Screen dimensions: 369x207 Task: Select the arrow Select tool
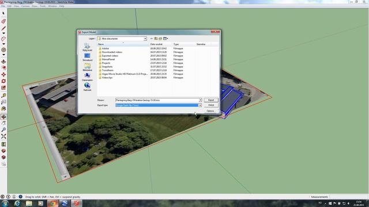(x=3, y=13)
